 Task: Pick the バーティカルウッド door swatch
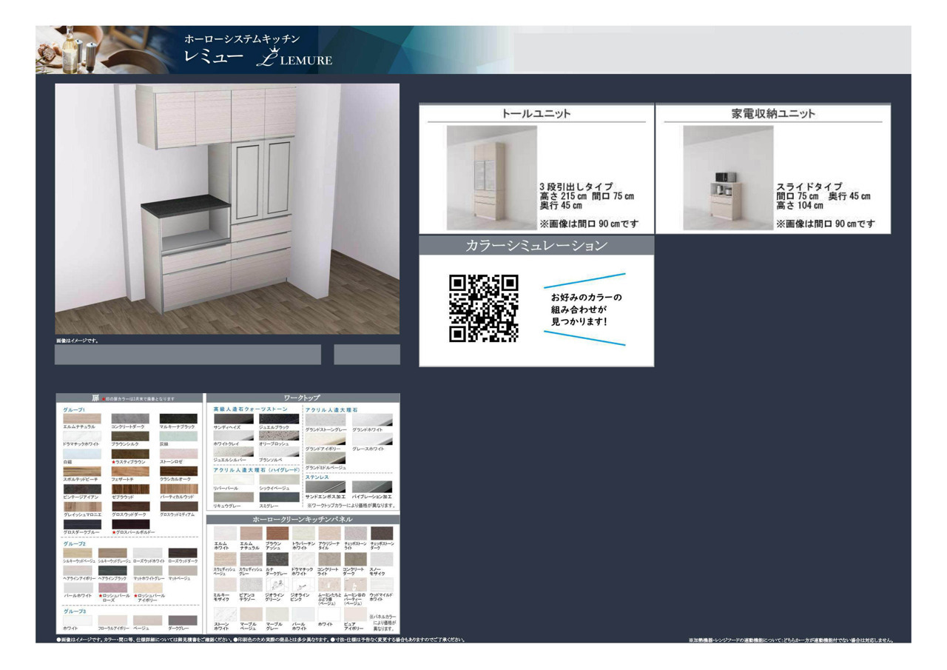click(178, 489)
